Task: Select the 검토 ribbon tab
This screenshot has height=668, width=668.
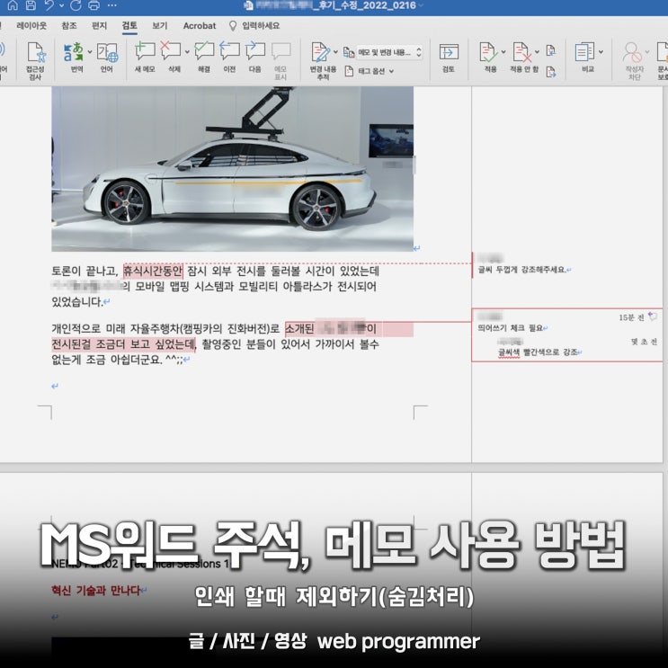Action: pyautogui.click(x=129, y=25)
